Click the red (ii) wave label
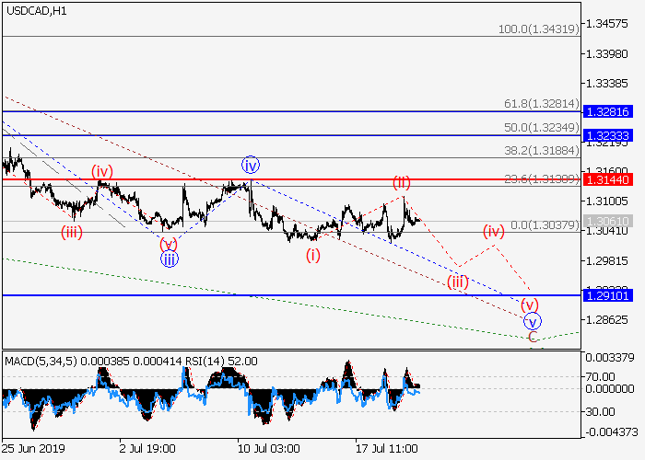Screen dimensions: 645x460 (402, 181)
